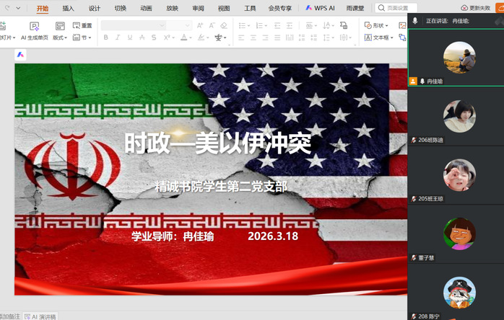Click the microphone icon beside 正在讲话
Screen dimensions: 504x320
point(415,21)
